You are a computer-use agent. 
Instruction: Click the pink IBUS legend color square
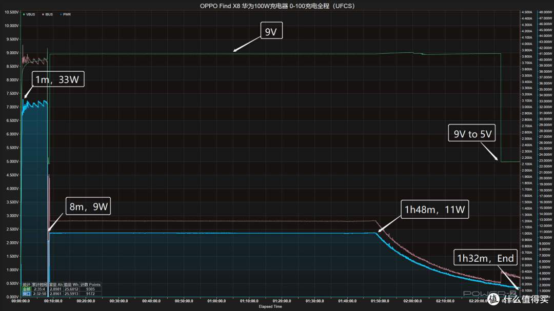(43, 14)
